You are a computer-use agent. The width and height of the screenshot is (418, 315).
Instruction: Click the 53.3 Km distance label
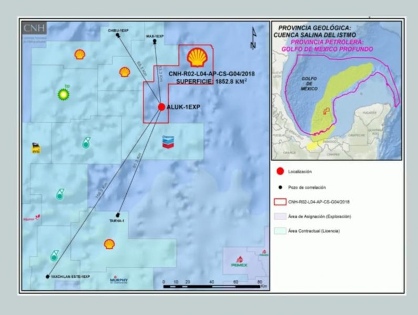tap(160, 73)
